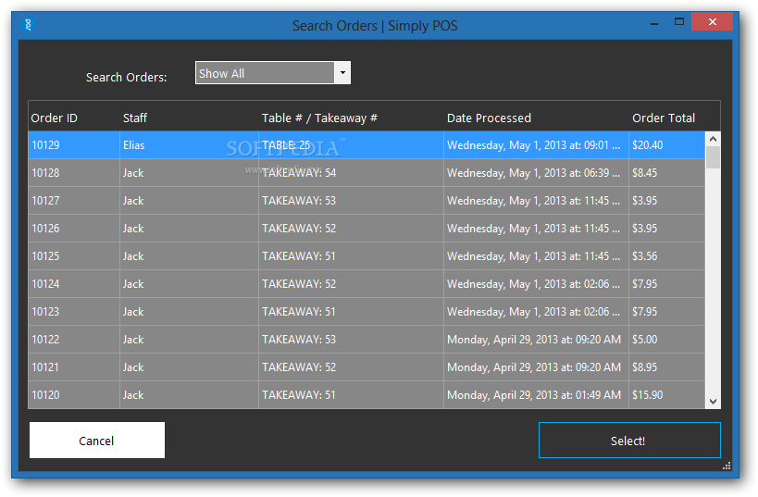Image resolution: width=758 pixels, height=497 pixels.
Task: Select order 10127 row
Action: 367,201
